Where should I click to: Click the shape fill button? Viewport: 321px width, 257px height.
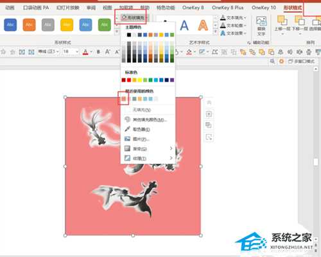tap(133, 17)
